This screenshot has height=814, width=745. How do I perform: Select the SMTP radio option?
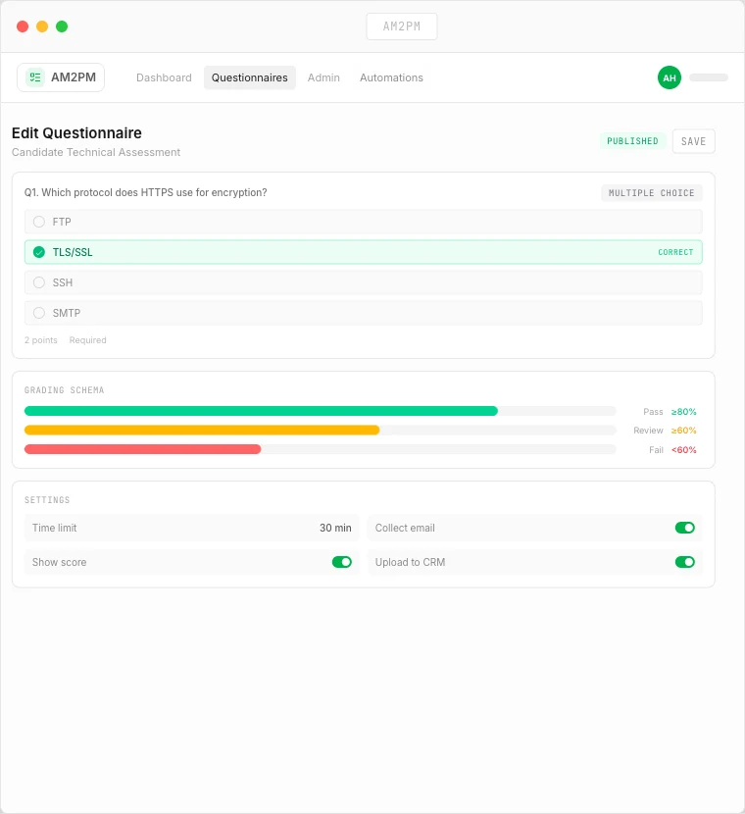39,313
